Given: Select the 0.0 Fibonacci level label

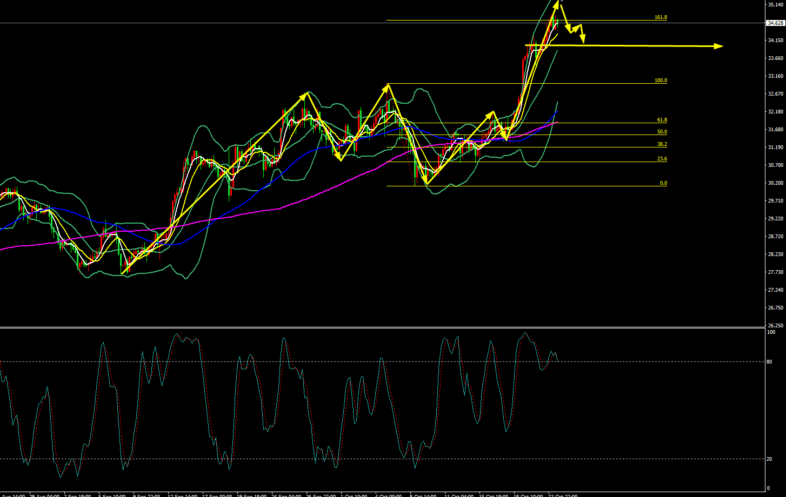Looking at the screenshot, I should tap(663, 183).
